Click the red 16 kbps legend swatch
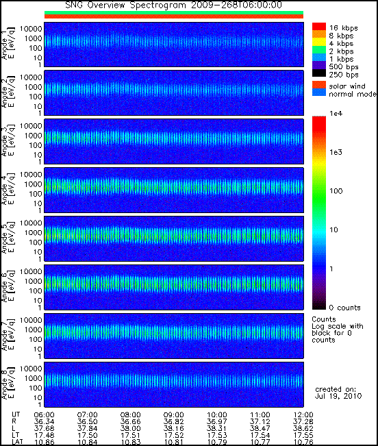Viewport: 378px width, 446px height. tap(319, 27)
